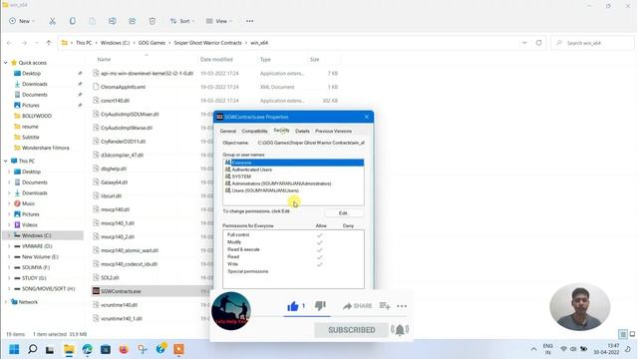Open the Details tab
This screenshot has width=638, height=359.
point(302,131)
